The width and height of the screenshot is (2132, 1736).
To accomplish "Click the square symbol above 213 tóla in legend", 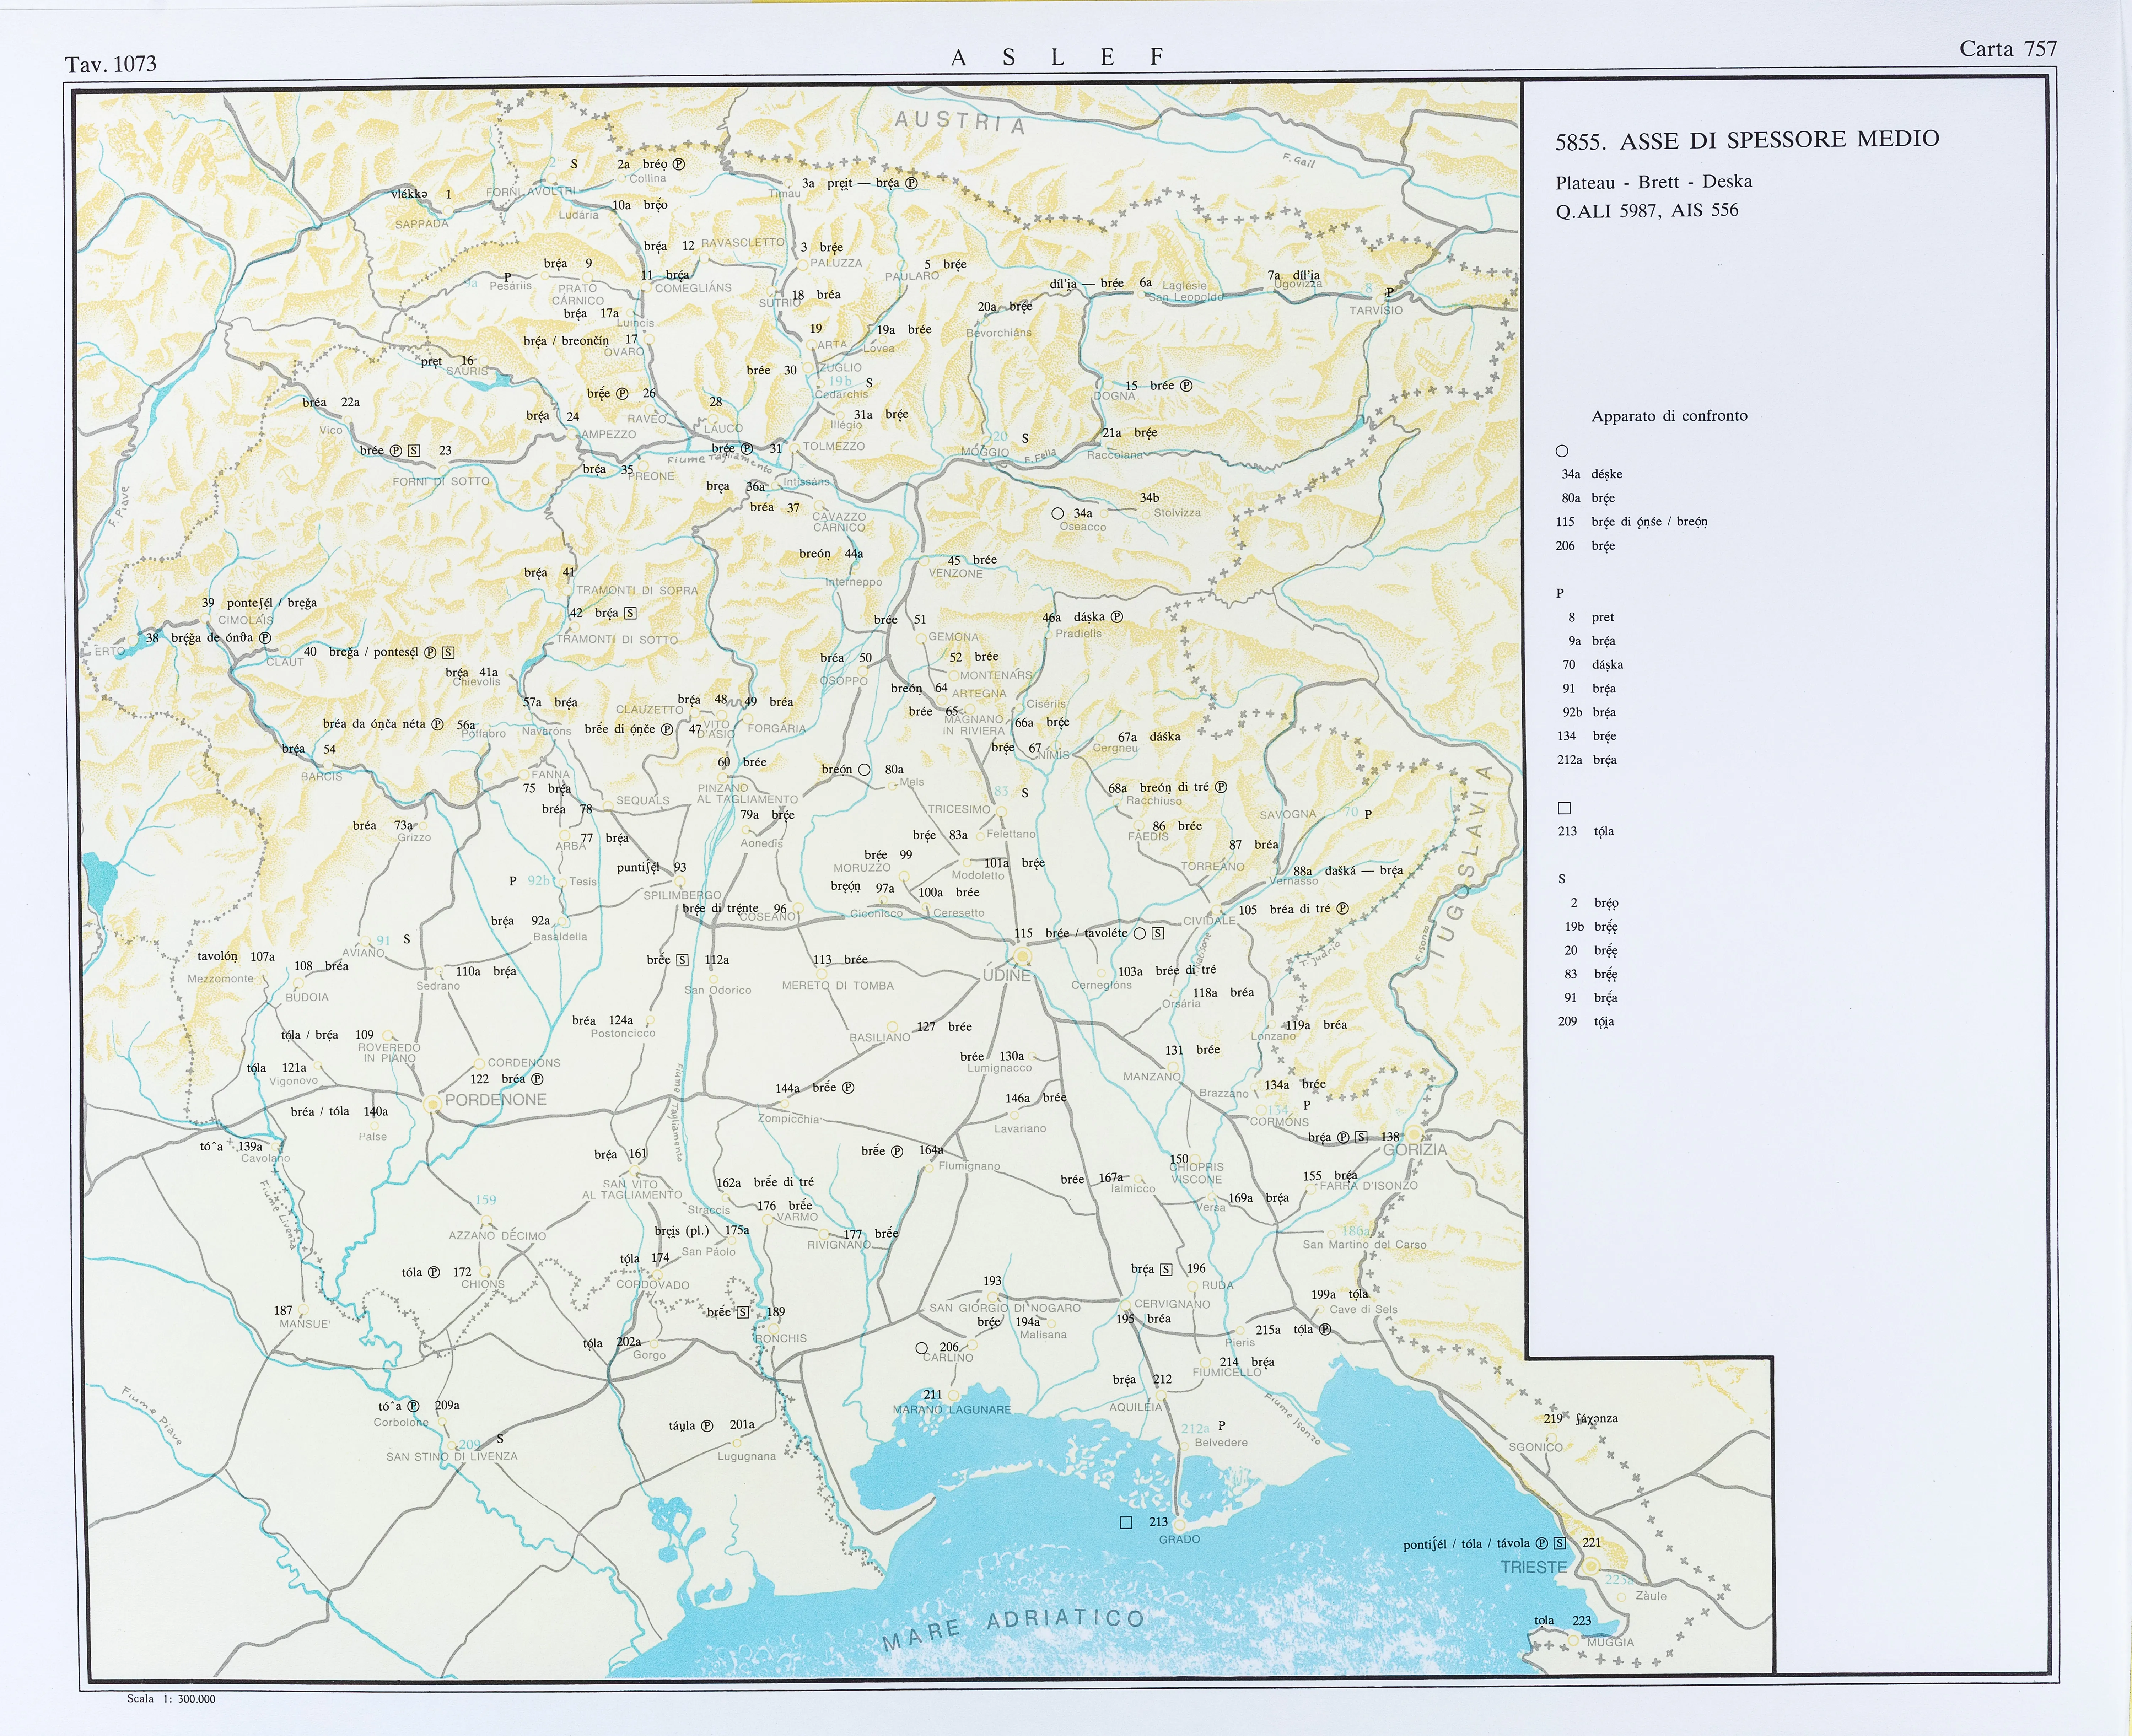I will (x=1565, y=808).
